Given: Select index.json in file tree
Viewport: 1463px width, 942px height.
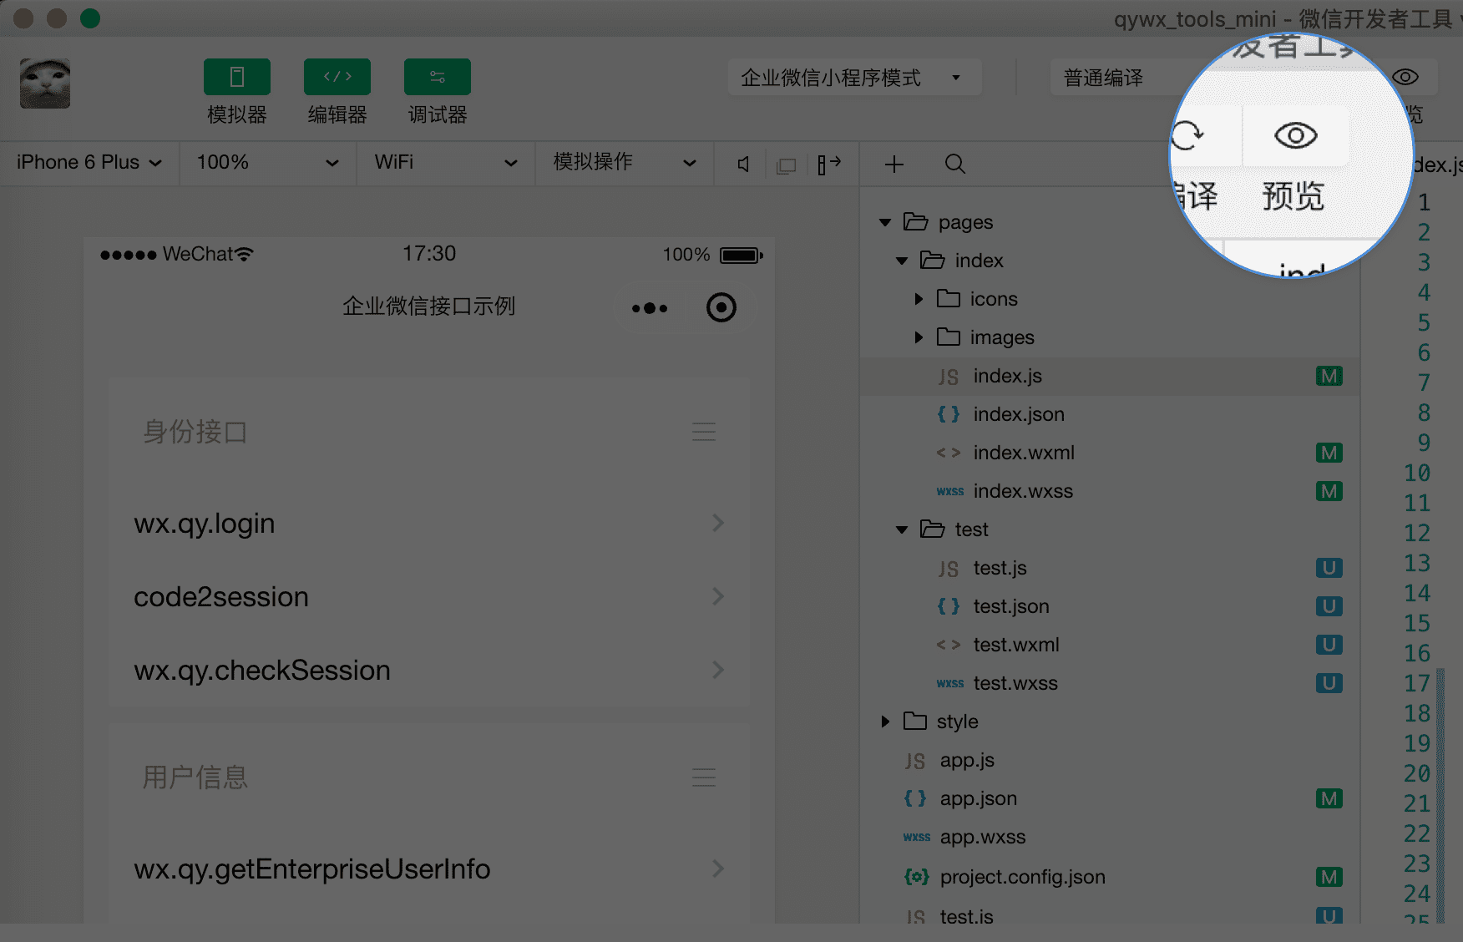Looking at the screenshot, I should pyautogui.click(x=1109, y=414).
